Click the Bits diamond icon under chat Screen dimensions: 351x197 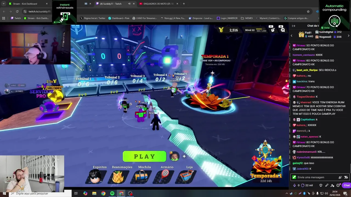coord(295,185)
